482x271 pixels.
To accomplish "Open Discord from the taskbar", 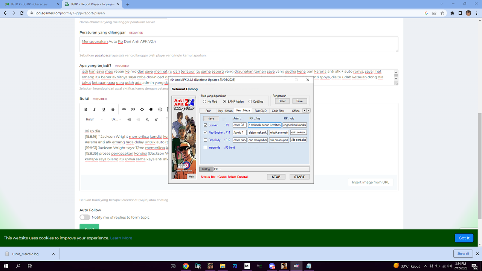I will tap(272, 266).
